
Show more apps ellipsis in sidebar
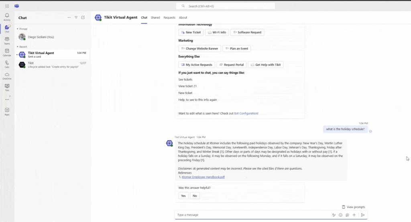pyautogui.click(x=7, y=100)
